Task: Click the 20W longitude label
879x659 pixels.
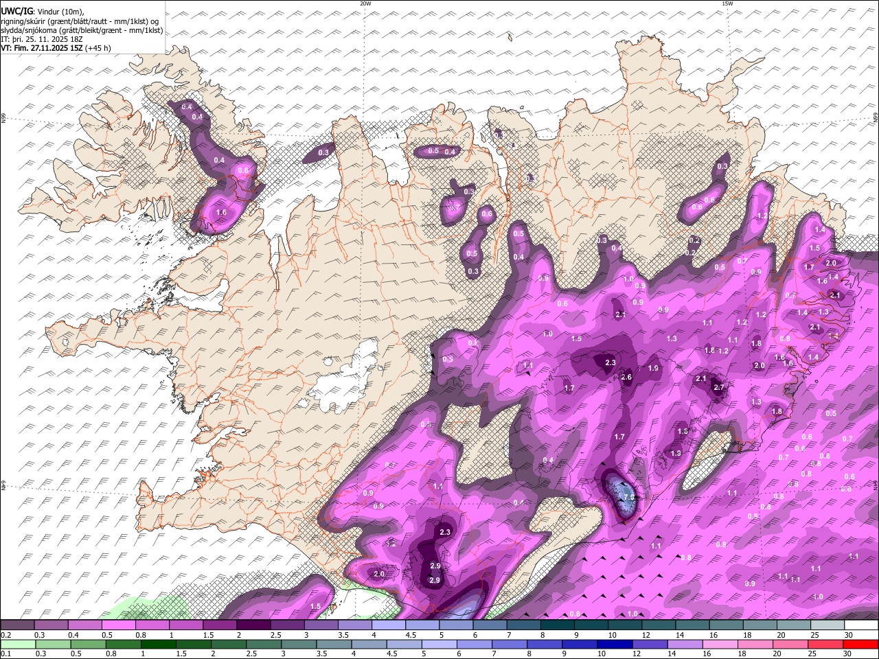Action: point(365,3)
